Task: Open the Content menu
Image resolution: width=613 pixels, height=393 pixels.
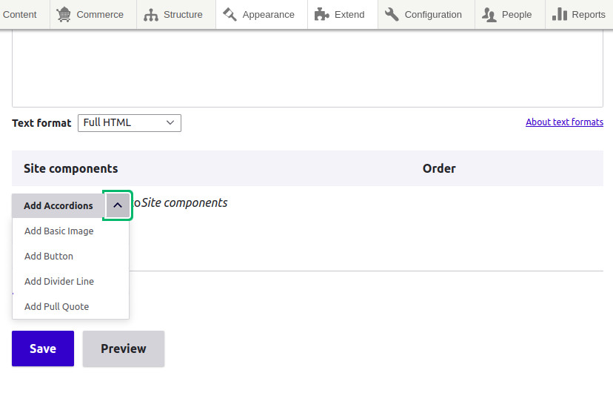Action: (19, 15)
